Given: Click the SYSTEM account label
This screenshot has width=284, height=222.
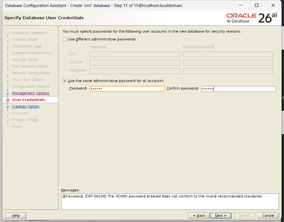Looking at the screenshot, I should tap(76, 62).
